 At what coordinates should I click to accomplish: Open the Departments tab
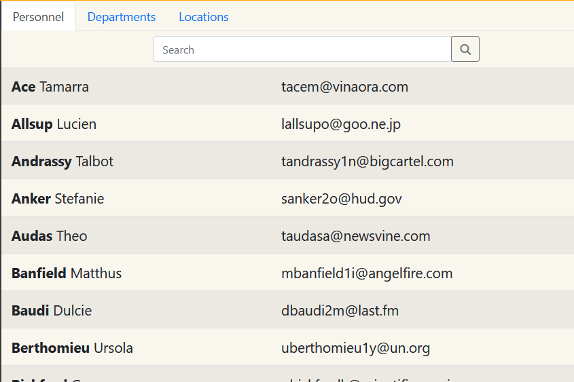122,17
